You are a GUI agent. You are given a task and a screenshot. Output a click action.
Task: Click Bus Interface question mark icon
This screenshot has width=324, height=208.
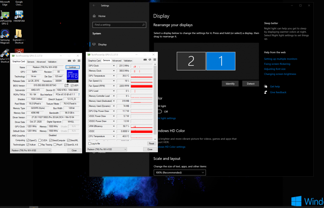tap(79, 94)
